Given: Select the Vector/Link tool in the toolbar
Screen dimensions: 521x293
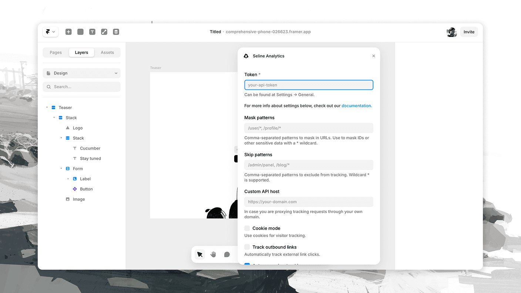Looking at the screenshot, I should click(104, 32).
